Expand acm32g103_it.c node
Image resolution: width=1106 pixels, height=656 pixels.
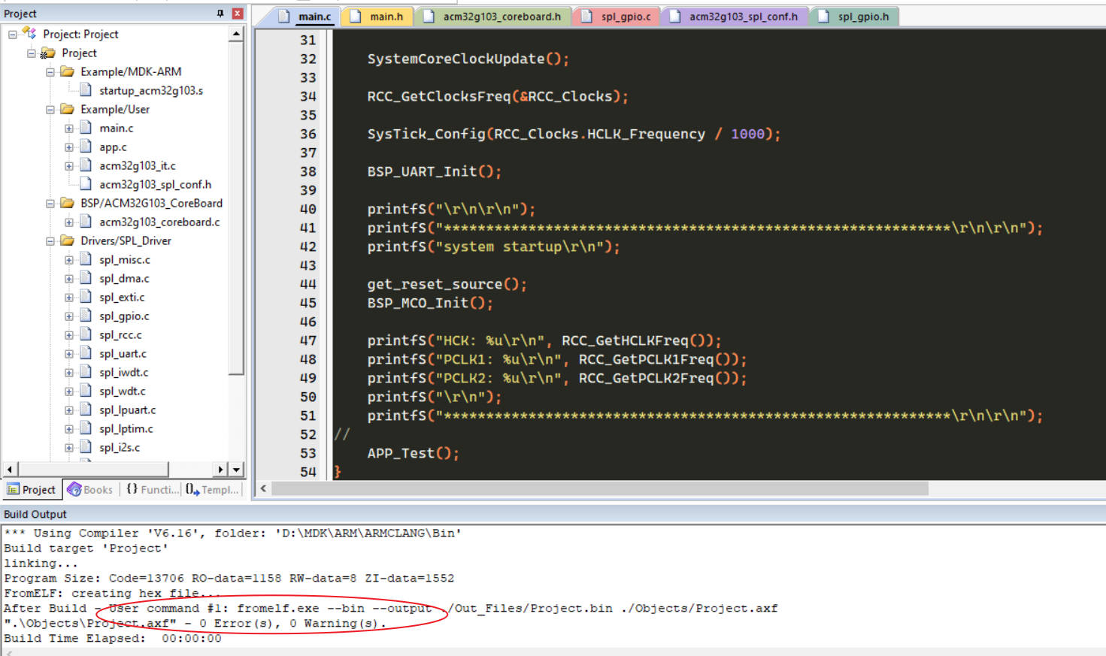coord(69,165)
